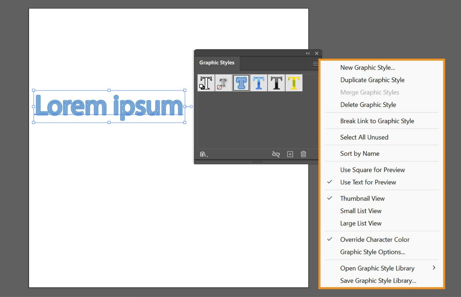Expand the Open Graphic Style Library submenu
Image resolution: width=461 pixels, height=297 pixels.
[377, 268]
